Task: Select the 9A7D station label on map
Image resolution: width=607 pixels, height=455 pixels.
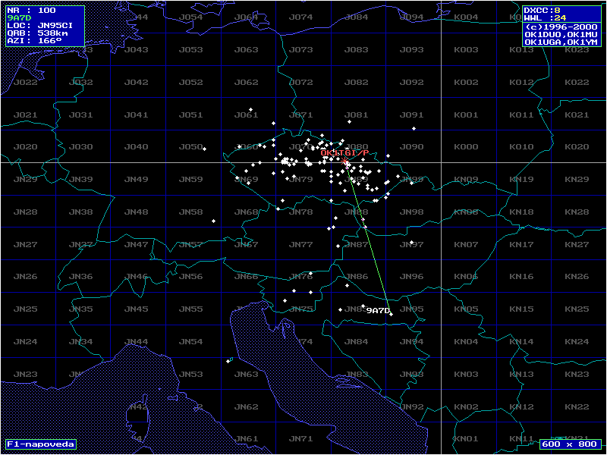Action: pyautogui.click(x=377, y=310)
